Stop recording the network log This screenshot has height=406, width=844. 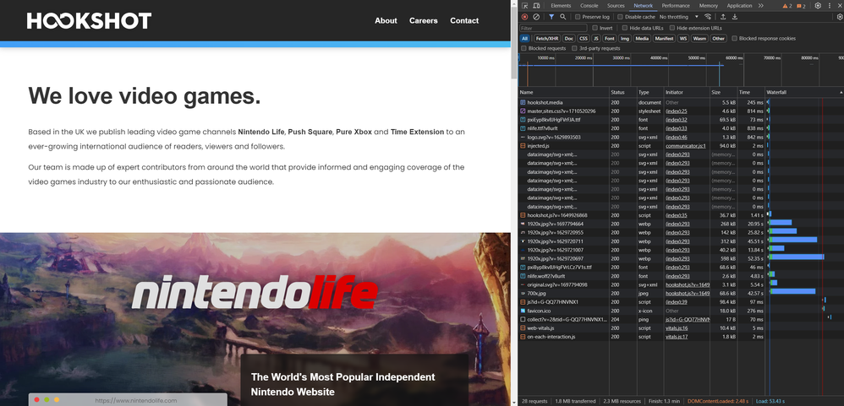tap(525, 17)
